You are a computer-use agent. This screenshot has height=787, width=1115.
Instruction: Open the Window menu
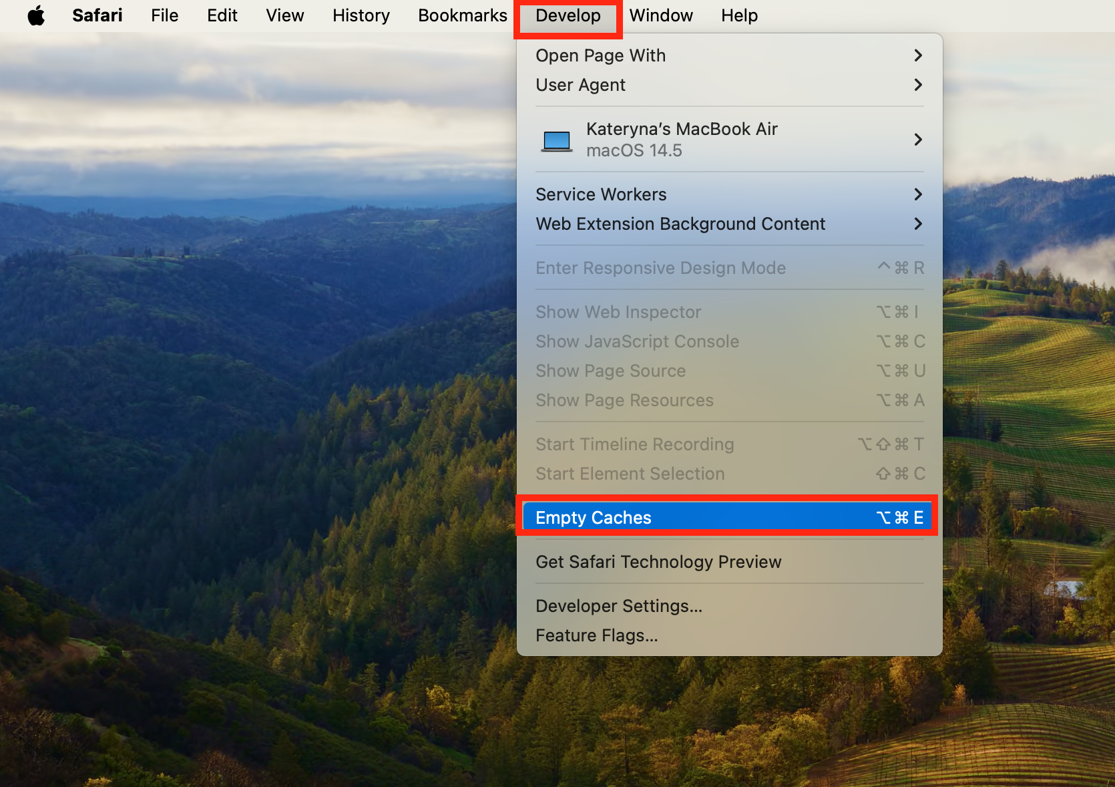(661, 15)
